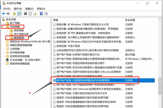163x108 pixels.
Task: Expand the 帐户策略 tree node
Action: 3,23
